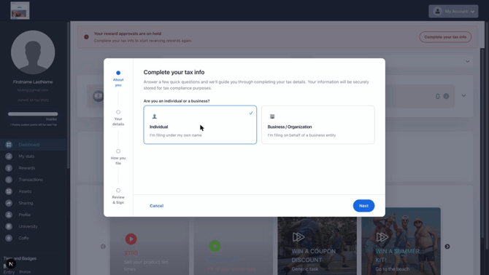Click the Profile sidebar icon
The height and width of the screenshot is (275, 489).
9,215
